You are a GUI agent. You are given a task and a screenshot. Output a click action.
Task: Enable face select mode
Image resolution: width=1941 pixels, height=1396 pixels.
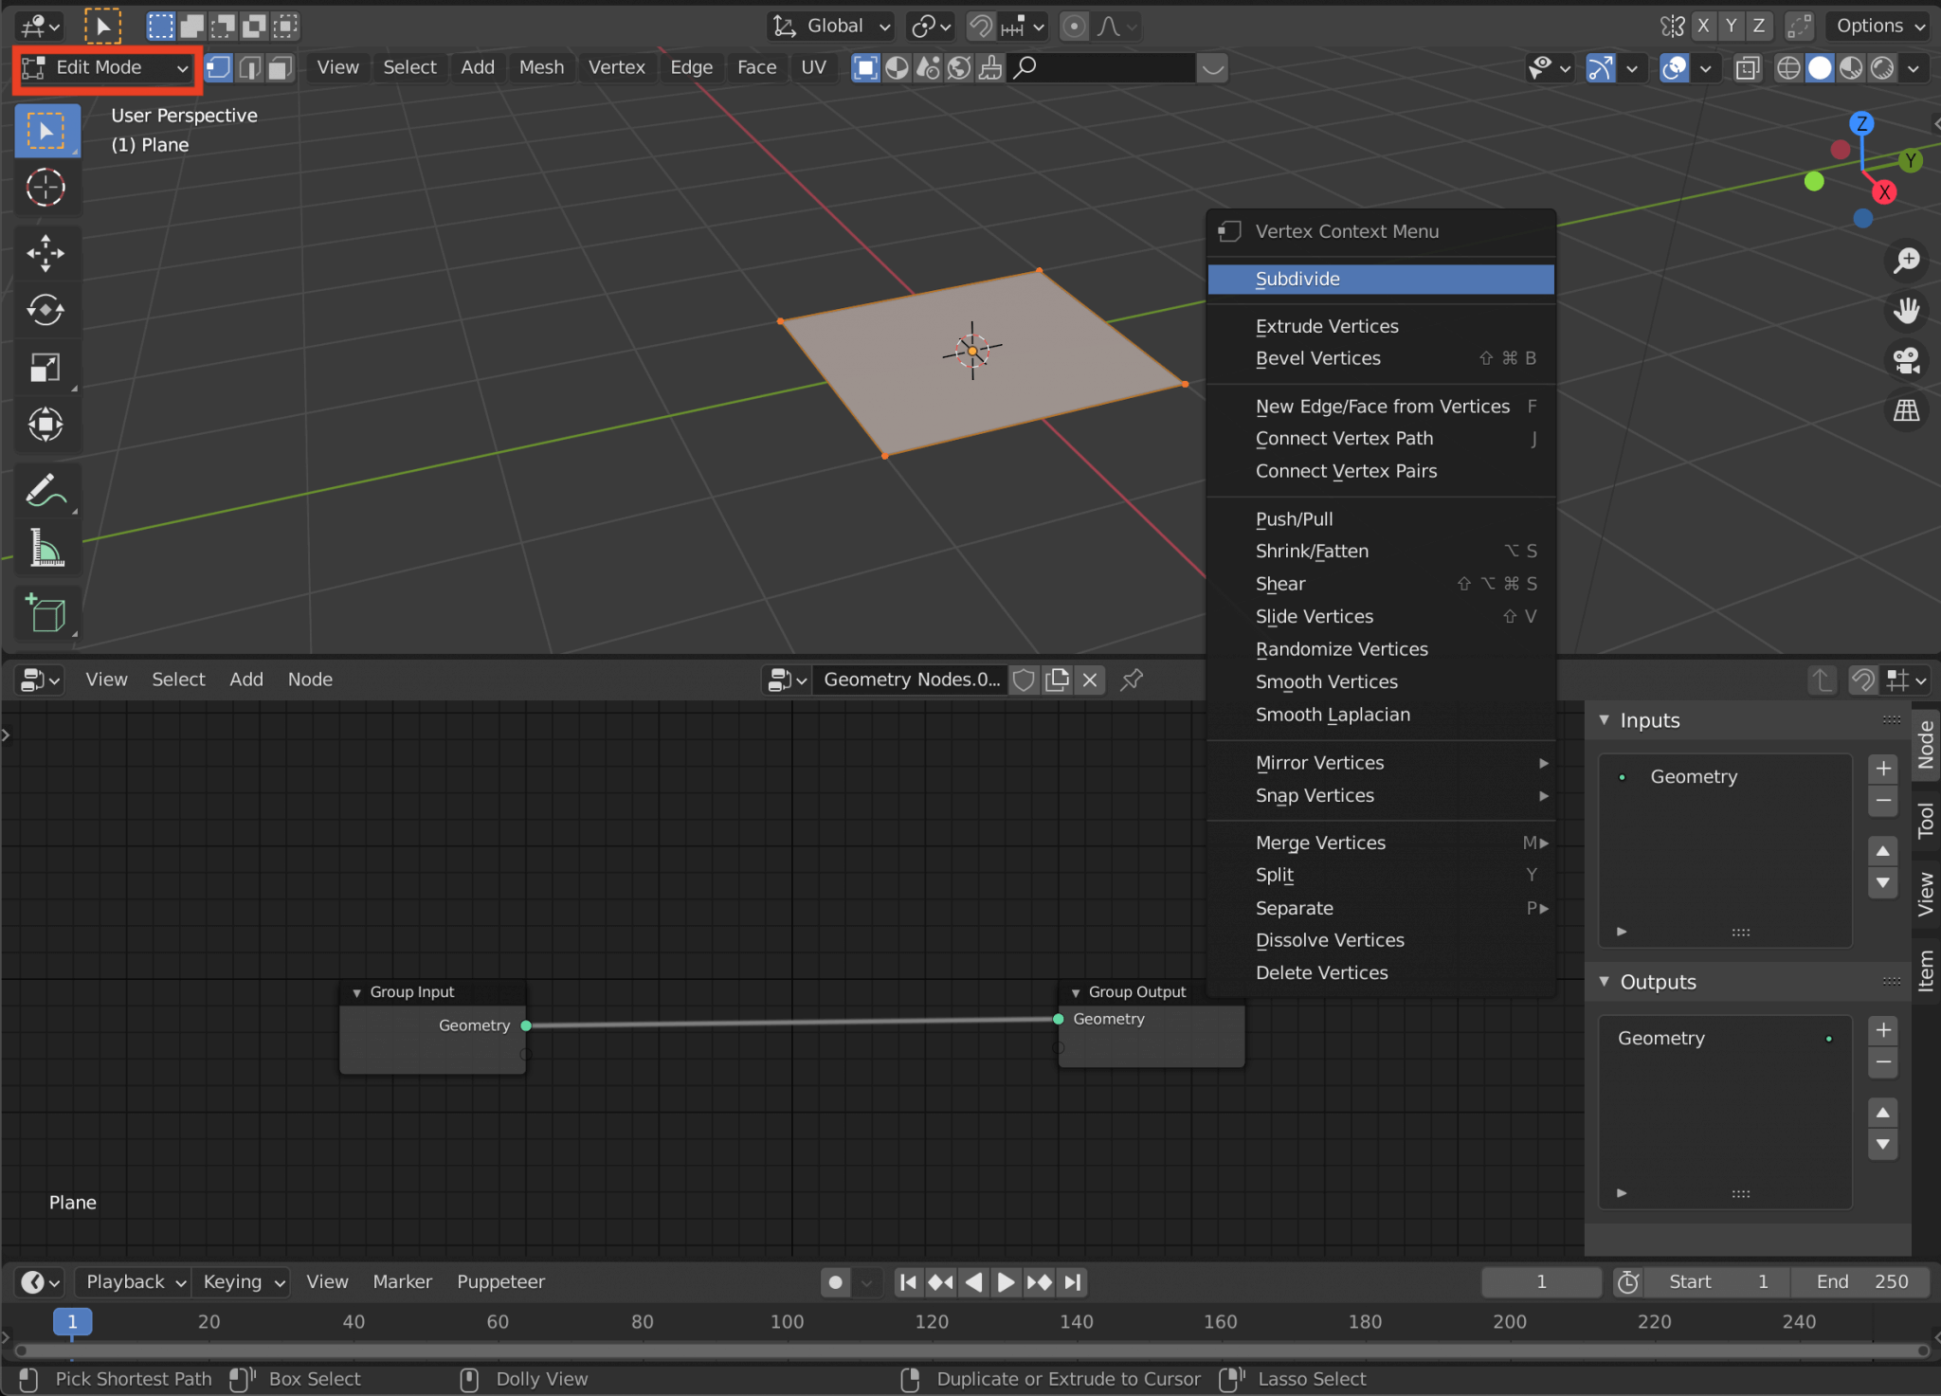[x=279, y=67]
